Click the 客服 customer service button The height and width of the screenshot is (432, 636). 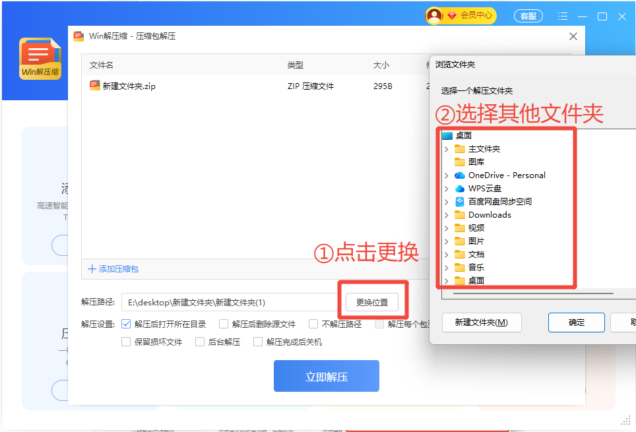pyautogui.click(x=528, y=16)
